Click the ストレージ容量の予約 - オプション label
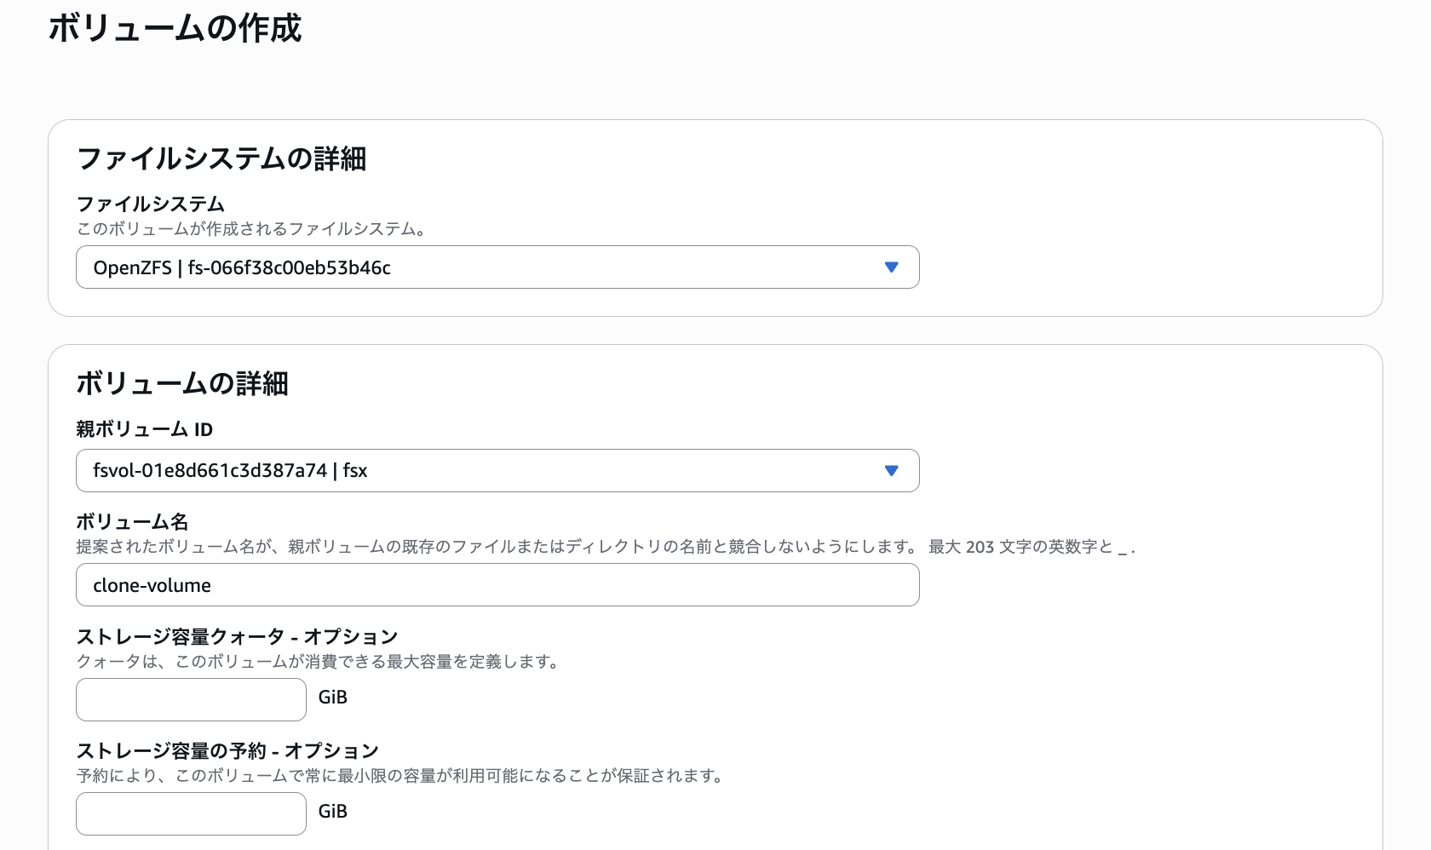This screenshot has height=850, width=1431. [x=227, y=750]
